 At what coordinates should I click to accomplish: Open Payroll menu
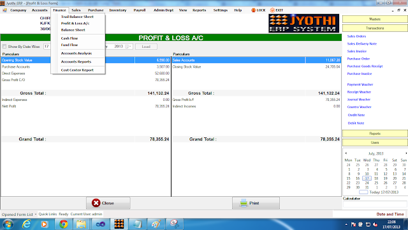point(140,10)
